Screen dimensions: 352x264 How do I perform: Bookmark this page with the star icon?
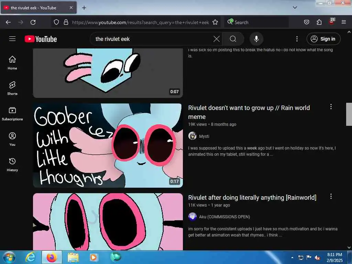pos(215,22)
